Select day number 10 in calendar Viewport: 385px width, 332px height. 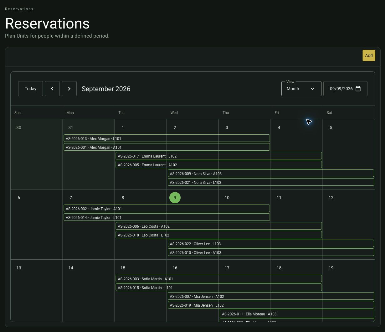pos(227,198)
